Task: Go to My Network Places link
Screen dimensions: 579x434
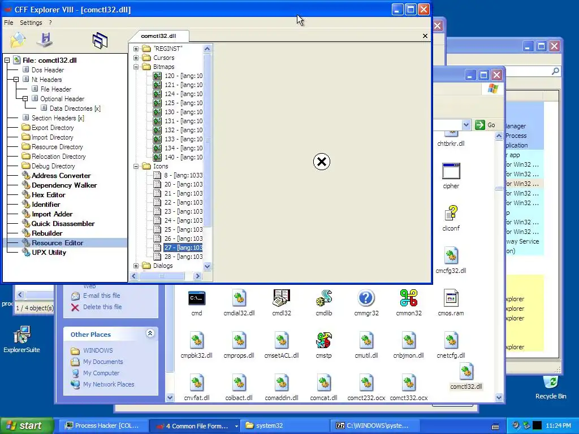Action: [x=109, y=384]
